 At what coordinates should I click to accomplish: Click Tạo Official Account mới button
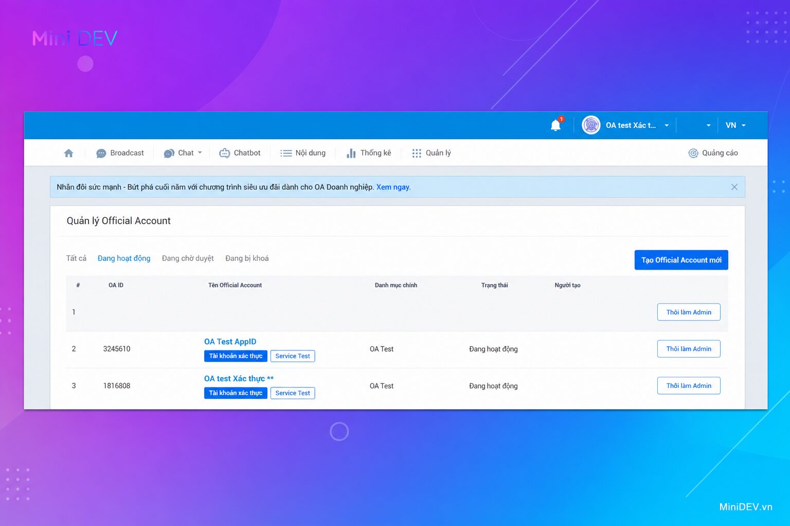681,260
